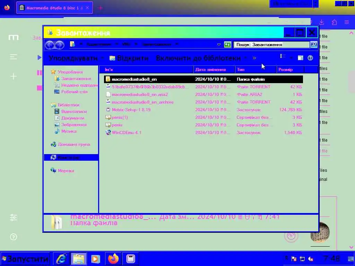355x266 pixels.
Task: Select the Motrix-Setup-1.8.19 file icon
Action: (108, 110)
